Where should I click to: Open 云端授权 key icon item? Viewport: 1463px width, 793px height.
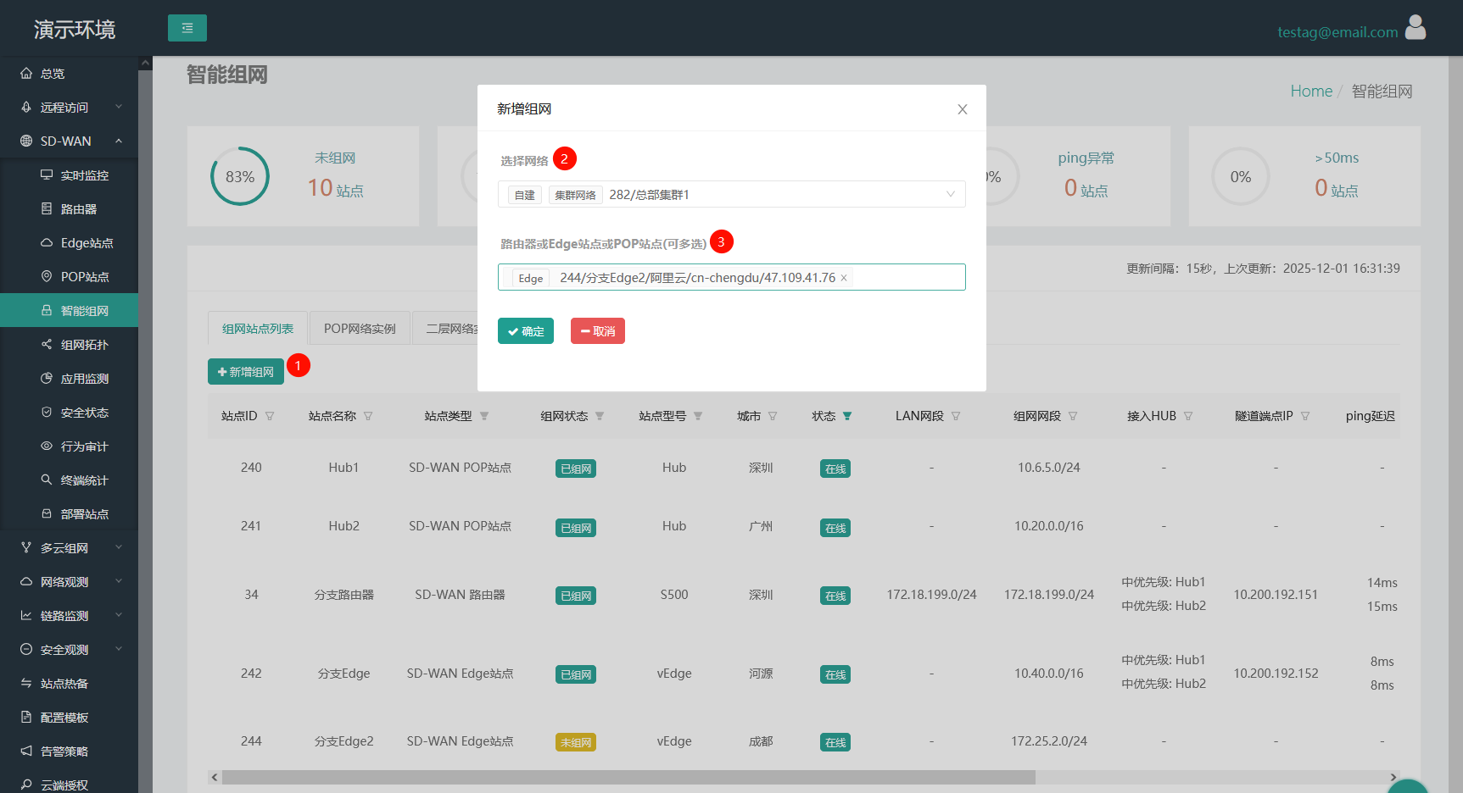(26, 785)
